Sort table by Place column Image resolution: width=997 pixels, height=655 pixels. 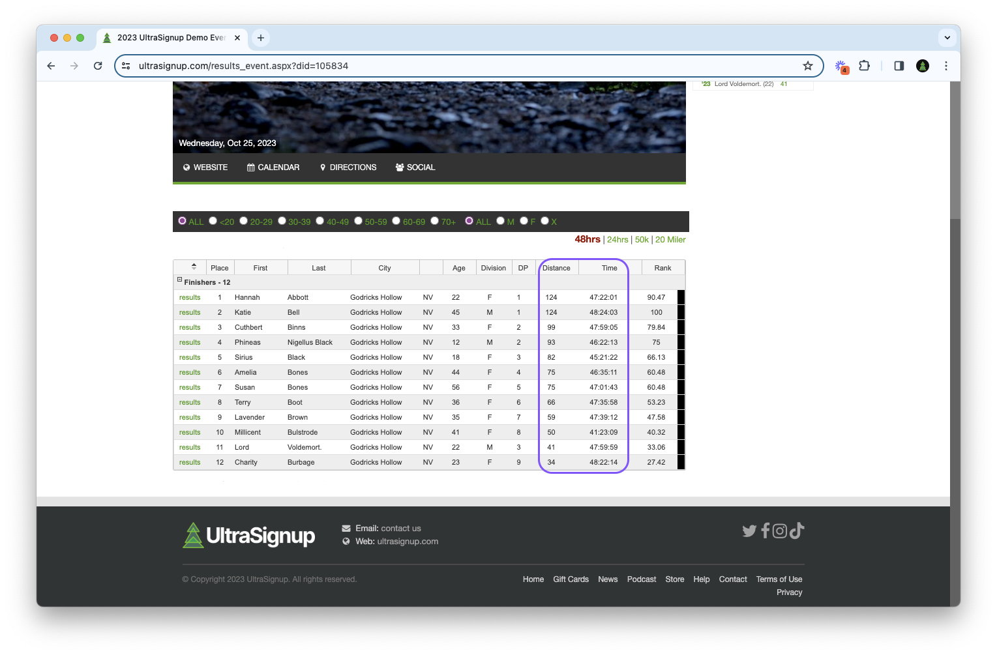coord(220,268)
